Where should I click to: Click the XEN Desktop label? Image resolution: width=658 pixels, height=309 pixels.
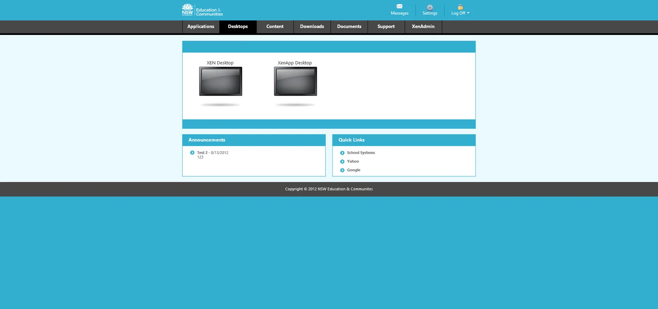tap(220, 63)
